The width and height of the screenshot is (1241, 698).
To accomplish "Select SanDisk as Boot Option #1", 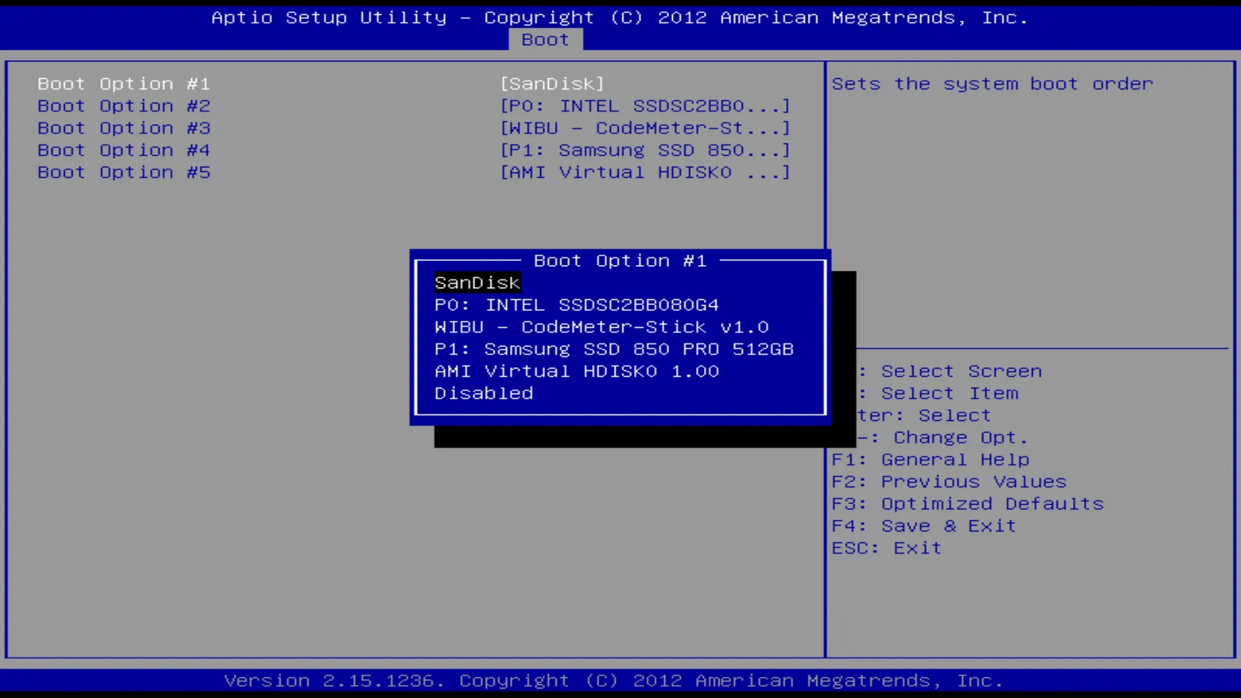I will pos(476,282).
